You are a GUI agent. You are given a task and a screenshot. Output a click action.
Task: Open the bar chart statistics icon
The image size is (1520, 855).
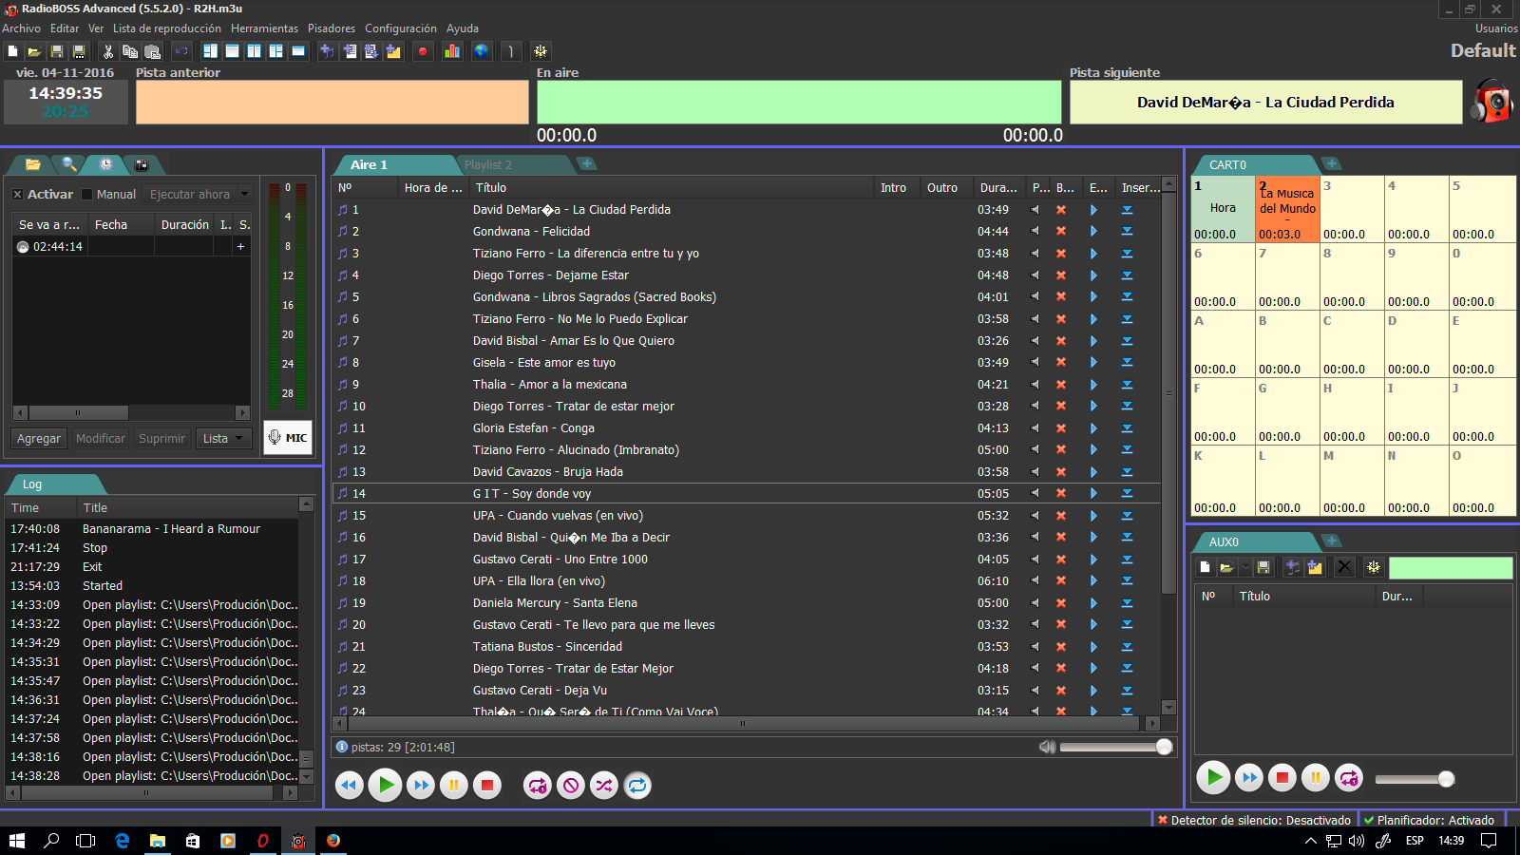[x=452, y=51]
